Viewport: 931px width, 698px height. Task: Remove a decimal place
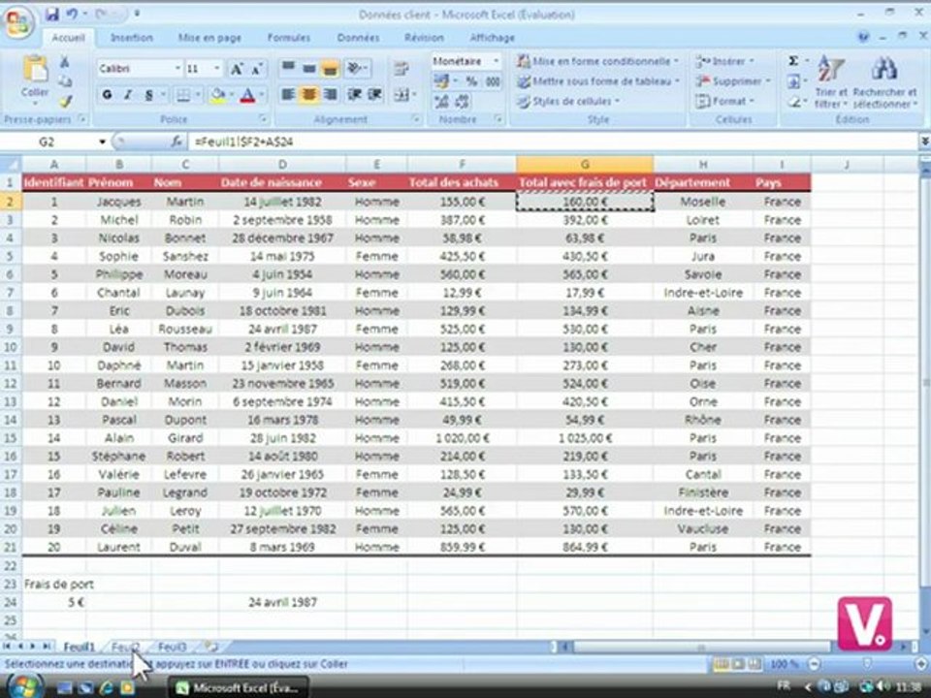[x=462, y=102]
